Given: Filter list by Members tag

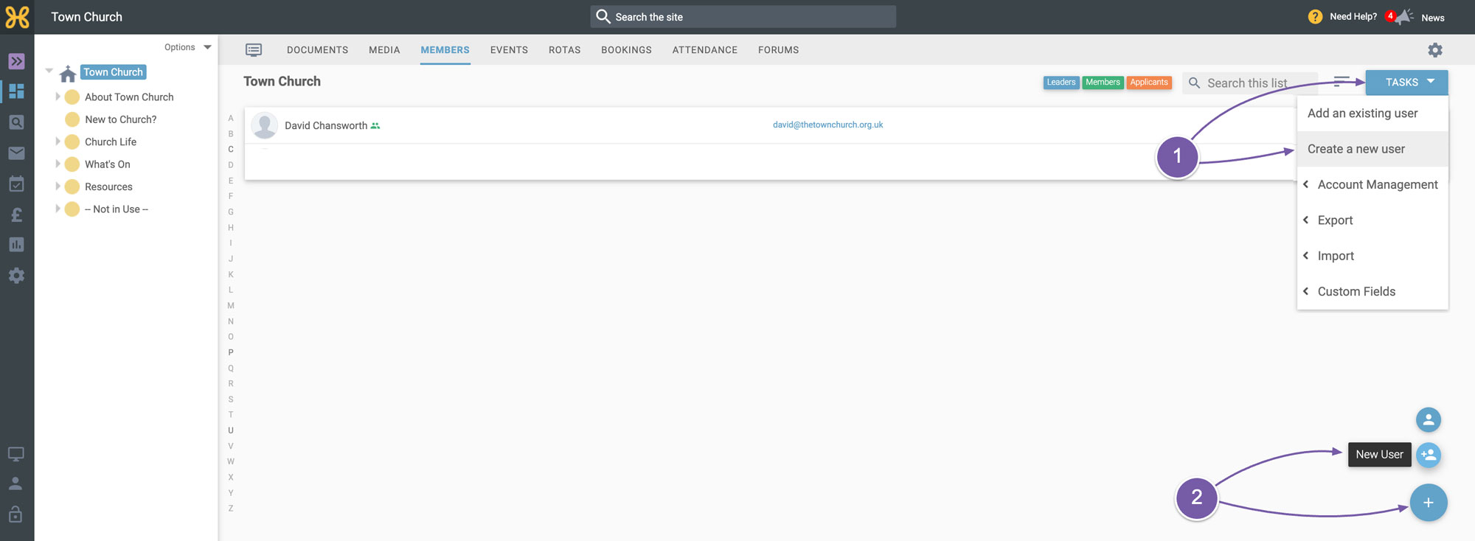Looking at the screenshot, I should pyautogui.click(x=1103, y=83).
